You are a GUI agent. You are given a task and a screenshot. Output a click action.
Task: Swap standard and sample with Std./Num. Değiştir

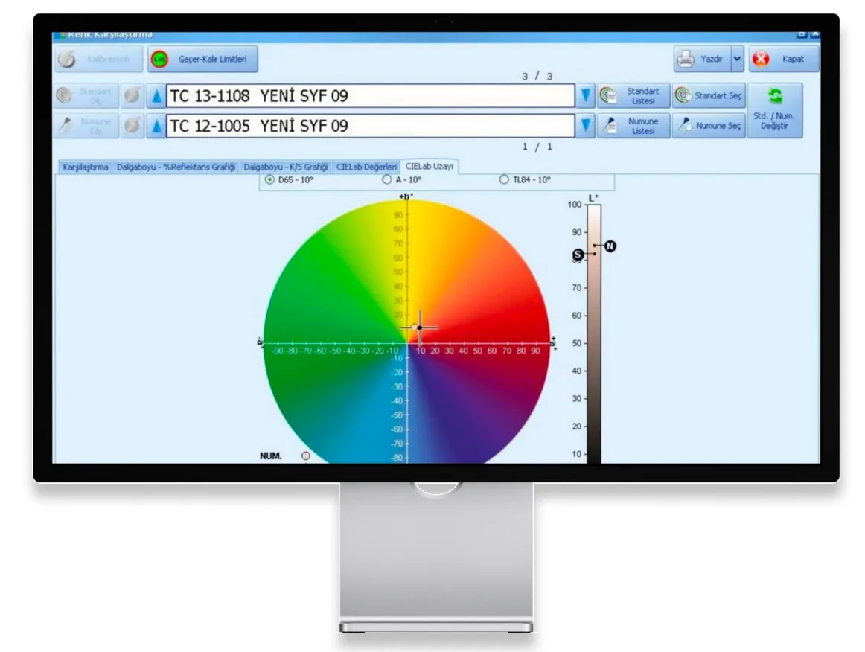(x=775, y=110)
